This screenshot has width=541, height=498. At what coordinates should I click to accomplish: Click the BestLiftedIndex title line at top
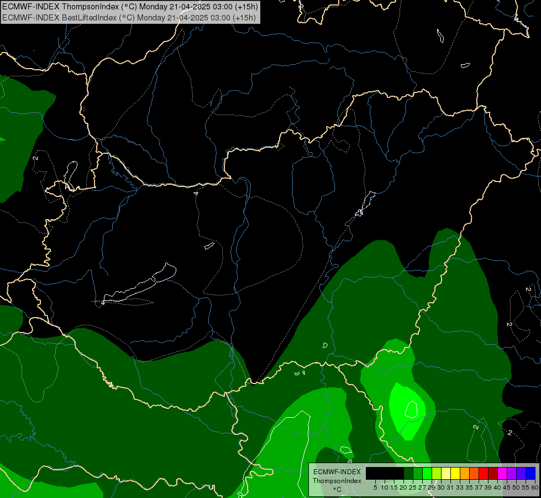tap(129, 17)
